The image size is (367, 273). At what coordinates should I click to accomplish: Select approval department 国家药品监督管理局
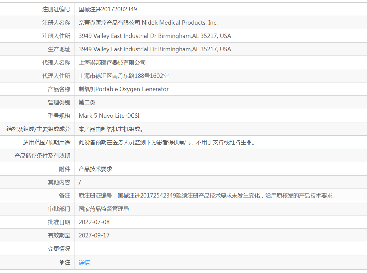[x=104, y=209]
